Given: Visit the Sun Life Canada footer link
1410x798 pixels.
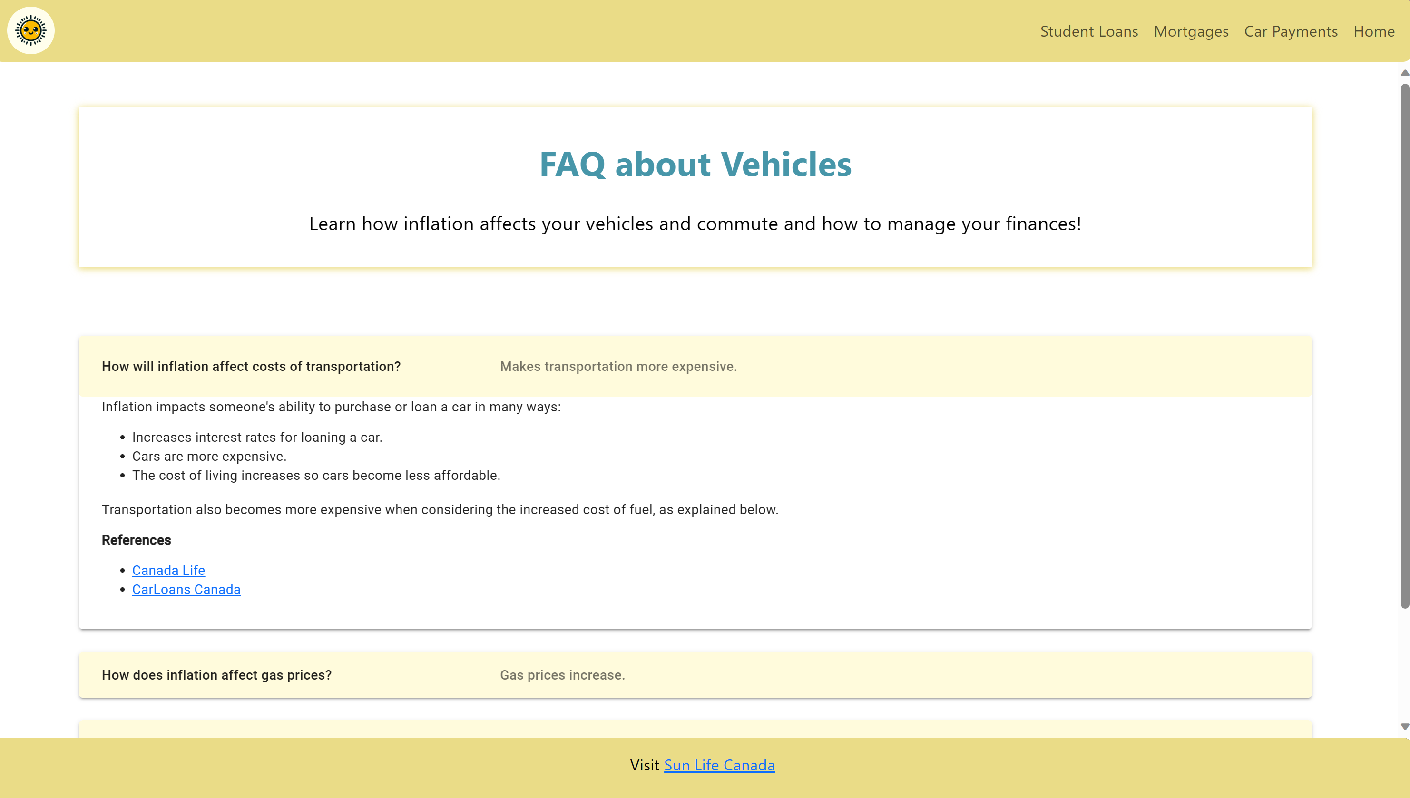Looking at the screenshot, I should click(x=719, y=765).
